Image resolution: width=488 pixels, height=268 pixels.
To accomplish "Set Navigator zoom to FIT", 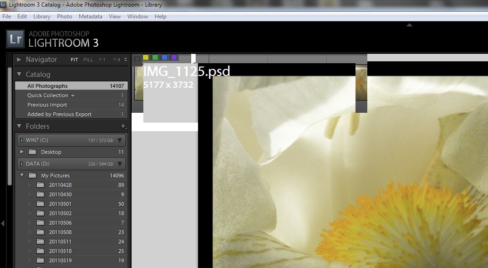I will [74, 60].
